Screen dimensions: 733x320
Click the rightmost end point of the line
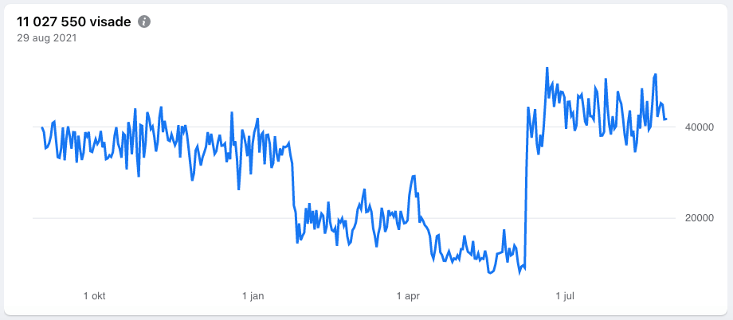pyautogui.click(x=666, y=119)
